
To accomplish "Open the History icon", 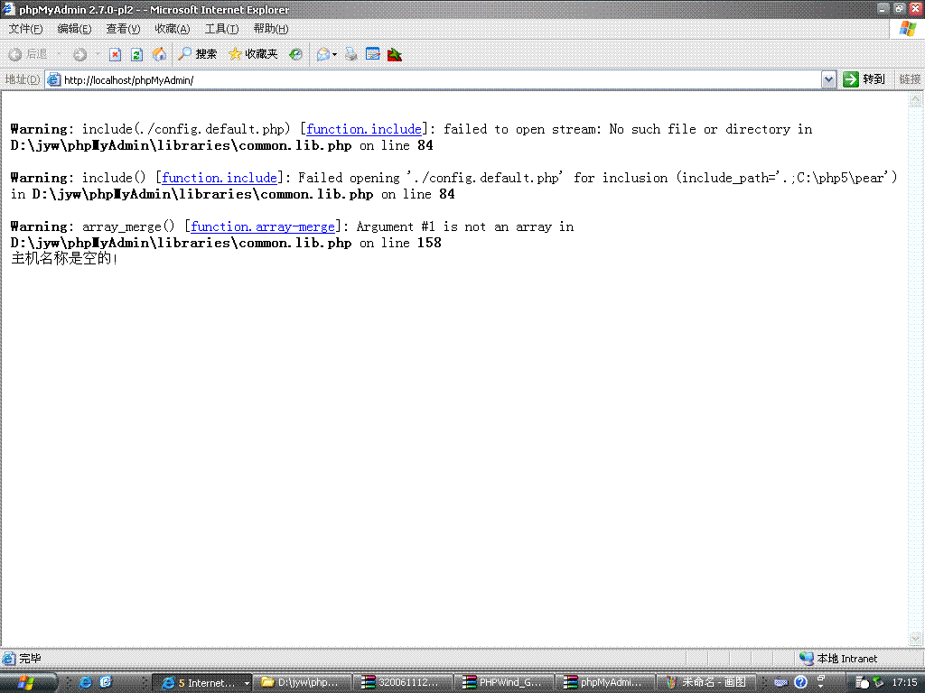I will (x=295, y=54).
